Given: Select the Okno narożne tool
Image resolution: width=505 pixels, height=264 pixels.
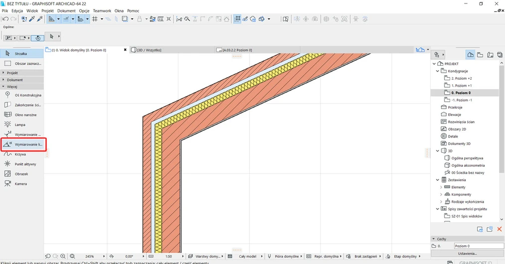Looking at the screenshot, I should (x=22, y=115).
